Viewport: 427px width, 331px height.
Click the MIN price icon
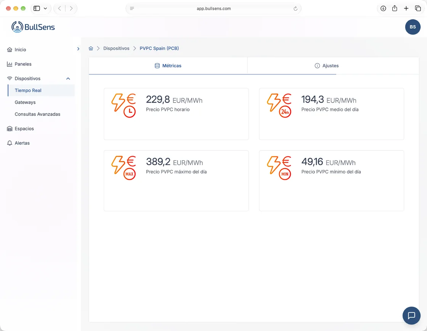click(x=285, y=174)
